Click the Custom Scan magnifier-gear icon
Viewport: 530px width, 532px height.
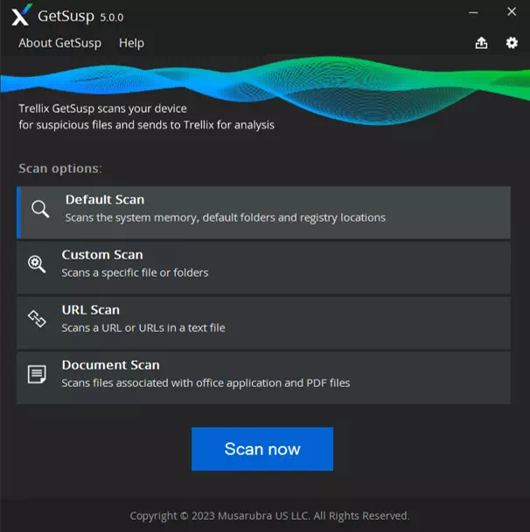[x=37, y=264]
